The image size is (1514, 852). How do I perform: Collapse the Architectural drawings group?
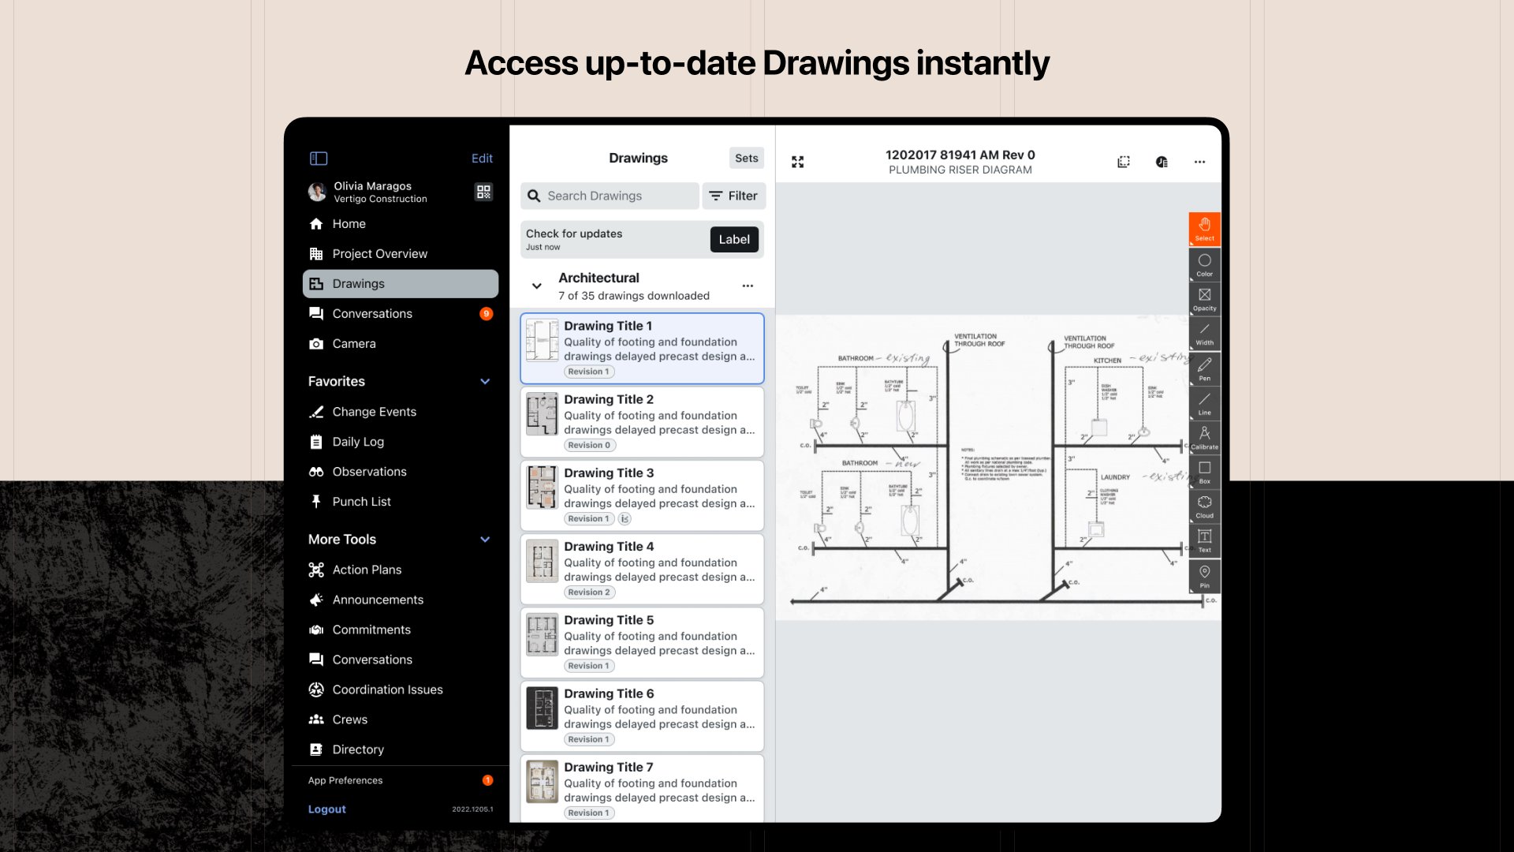click(537, 286)
